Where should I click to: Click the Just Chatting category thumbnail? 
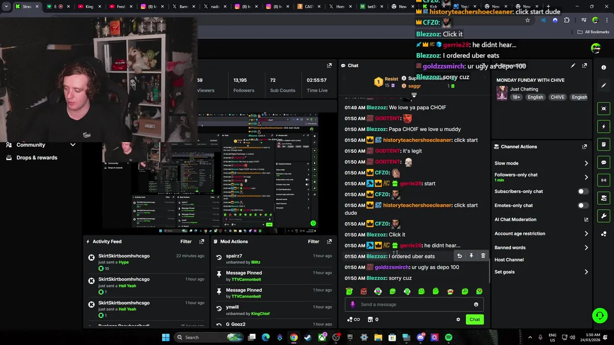pos(502,93)
